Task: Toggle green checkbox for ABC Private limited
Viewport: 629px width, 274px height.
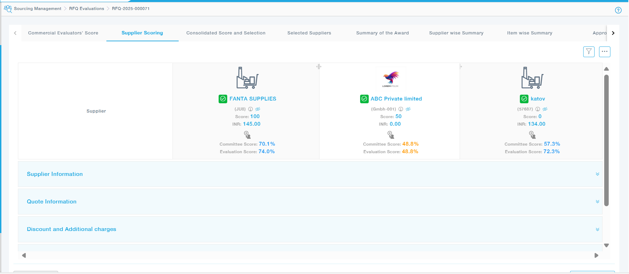Action: (x=364, y=99)
